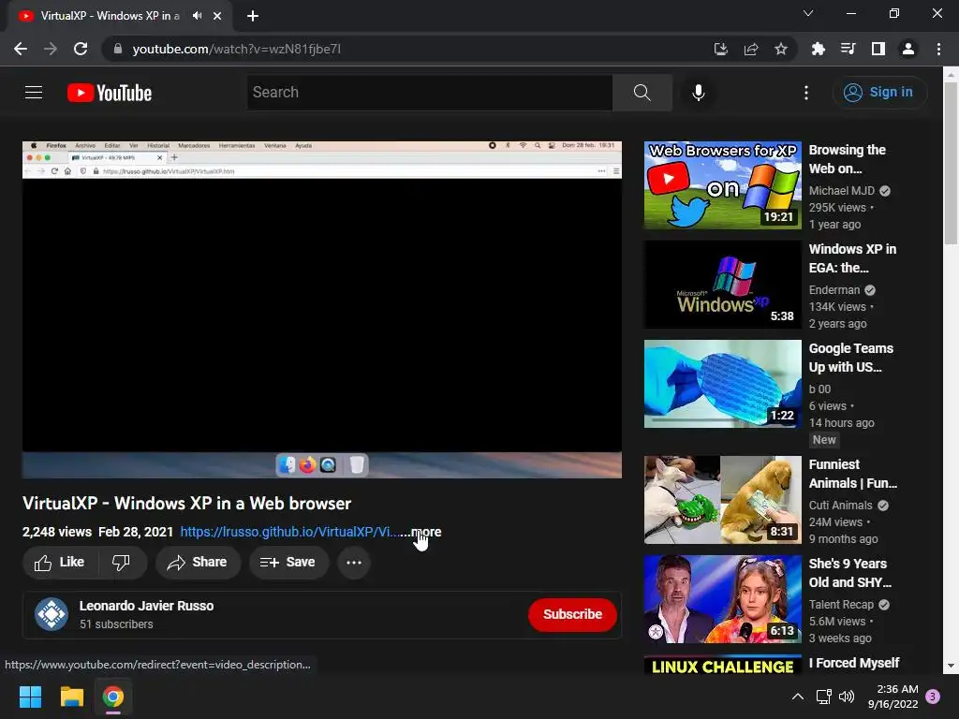The height and width of the screenshot is (719, 959).
Task: Click the Sign in button
Action: click(878, 93)
